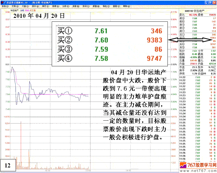Image resolution: width=217 pixels, height=173 pixels.
Task: Select the 卖⑤ 7.68 order book row
Action: click(198, 18)
